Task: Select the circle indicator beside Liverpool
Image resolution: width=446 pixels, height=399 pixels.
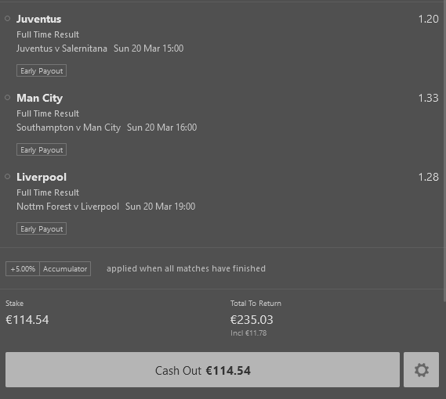Action: click(x=8, y=177)
